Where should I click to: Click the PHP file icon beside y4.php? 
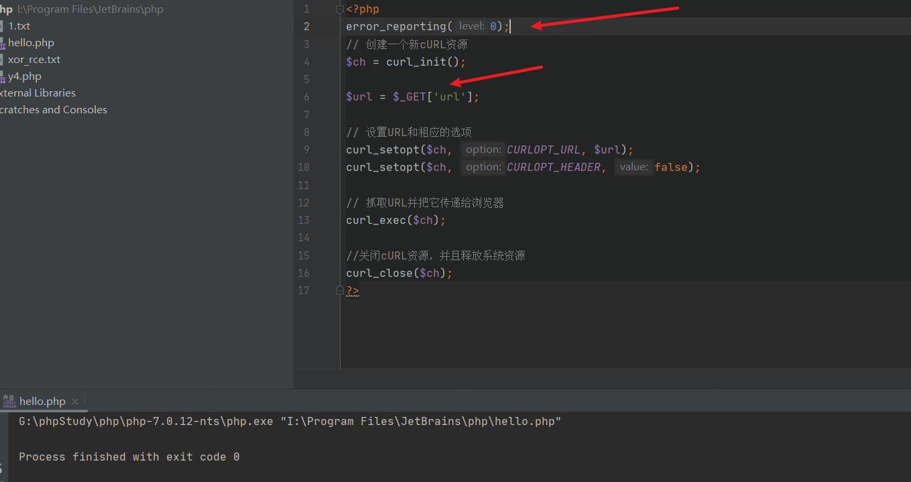pyautogui.click(x=3, y=76)
